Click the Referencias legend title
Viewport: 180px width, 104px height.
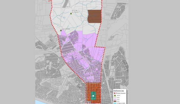tap(119, 91)
